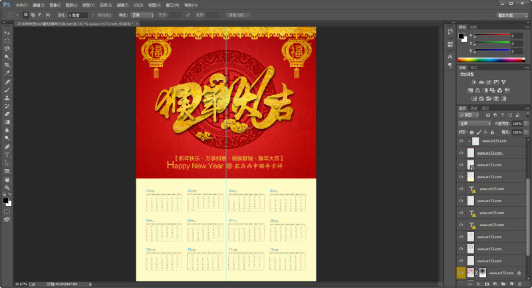The height and width of the screenshot is (288, 532).
Task: Toggle lock position for layer
Action: pos(485,132)
